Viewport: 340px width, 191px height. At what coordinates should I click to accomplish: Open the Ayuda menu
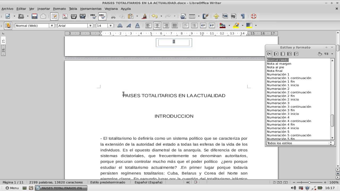[x=126, y=9]
